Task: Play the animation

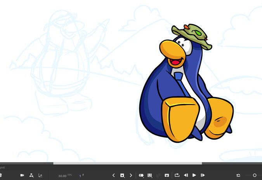Action: tap(194, 175)
